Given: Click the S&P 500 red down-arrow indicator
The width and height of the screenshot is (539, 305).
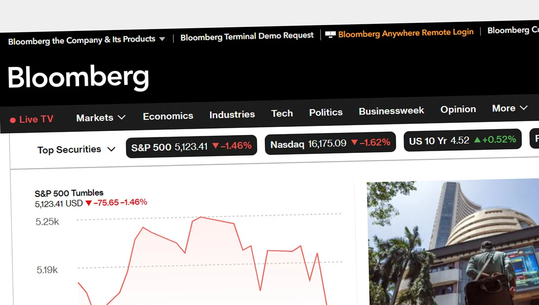Looking at the screenshot, I should click(215, 146).
